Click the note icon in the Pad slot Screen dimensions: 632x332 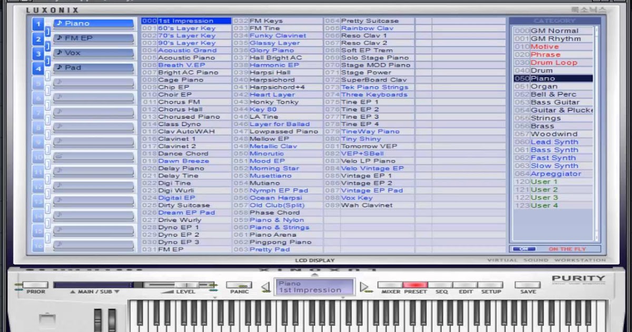[x=60, y=67]
